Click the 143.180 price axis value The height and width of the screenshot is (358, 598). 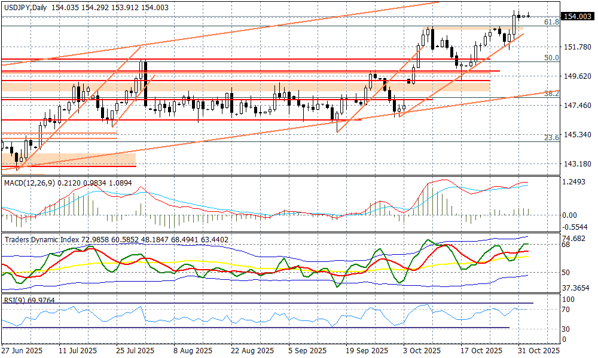coord(576,164)
